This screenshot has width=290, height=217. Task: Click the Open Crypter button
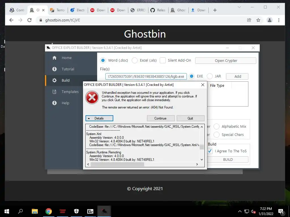click(226, 60)
